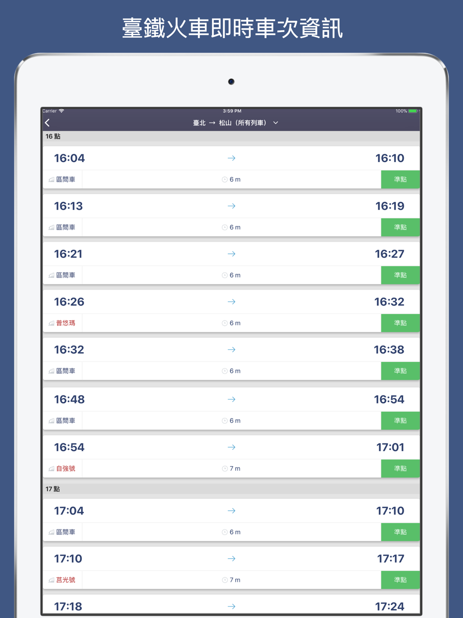Click the 17 點 section header
Screen dimensions: 463x618
53,489
